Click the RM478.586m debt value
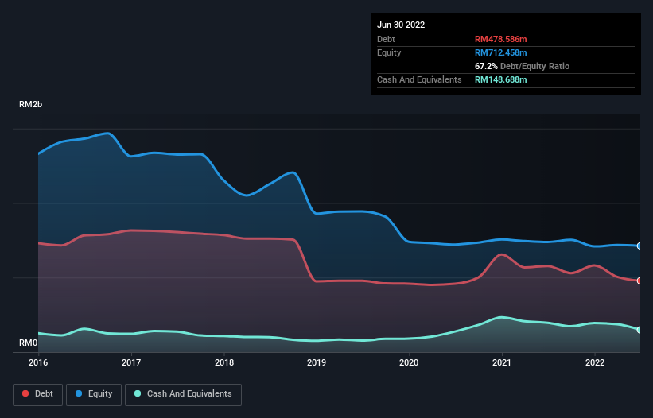This screenshot has width=653, height=418. pos(500,39)
